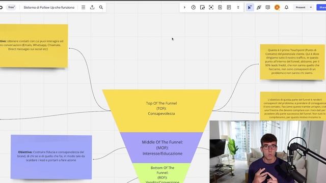Screen dimensions: 326x183
Task: Open the main menu hamburger icon
Action: point(83,8)
